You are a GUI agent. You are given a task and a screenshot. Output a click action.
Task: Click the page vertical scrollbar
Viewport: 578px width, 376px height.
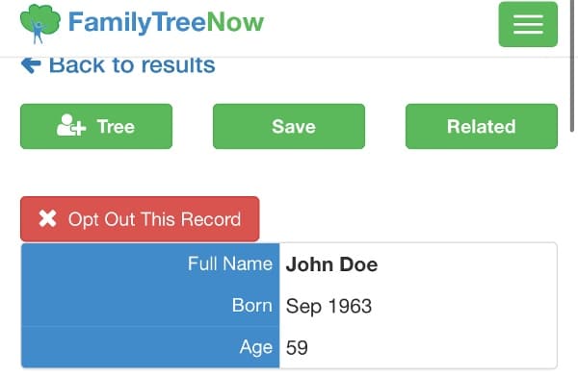click(572, 65)
